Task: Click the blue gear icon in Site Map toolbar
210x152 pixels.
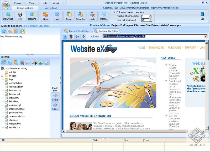Action: click(x=10, y=62)
